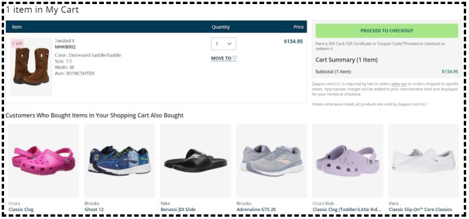Open the Ghost 12 product title link

click(94, 209)
